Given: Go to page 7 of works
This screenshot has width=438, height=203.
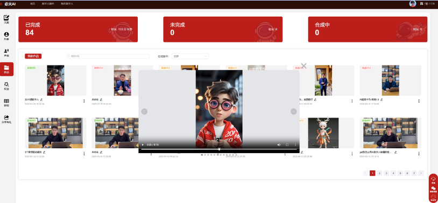Looking at the screenshot, I should [x=414, y=173].
